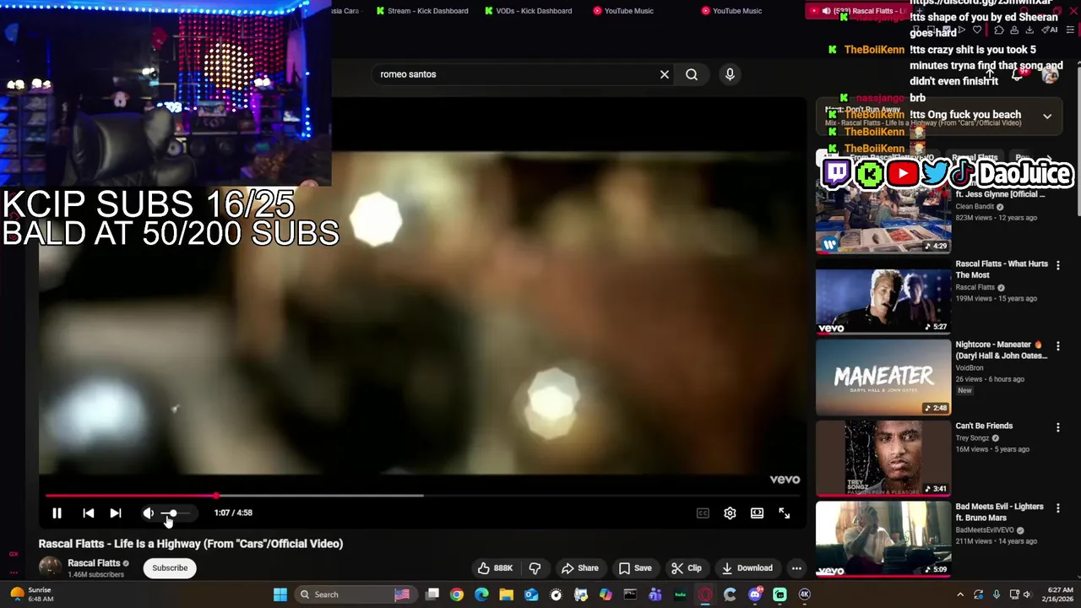
Task: Open options menu for What Hurts The Most
Action: pos(1057,265)
